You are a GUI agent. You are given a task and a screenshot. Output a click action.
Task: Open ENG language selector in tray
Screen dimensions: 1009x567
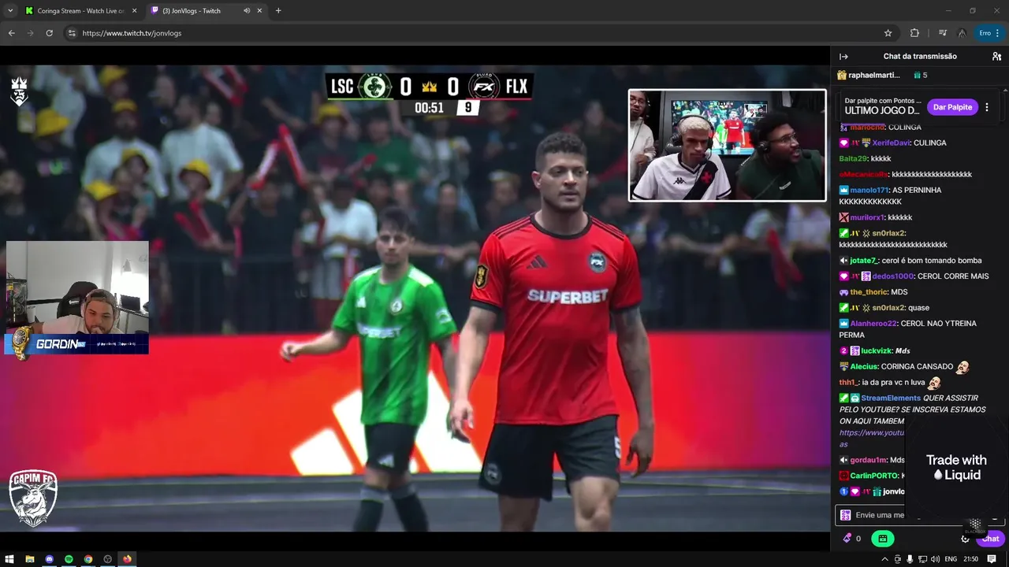(951, 559)
